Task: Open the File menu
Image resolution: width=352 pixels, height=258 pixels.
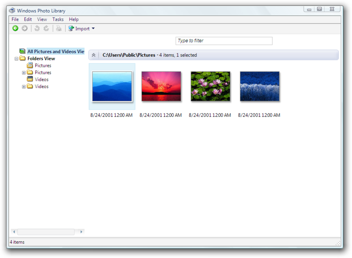Action: click(x=15, y=19)
